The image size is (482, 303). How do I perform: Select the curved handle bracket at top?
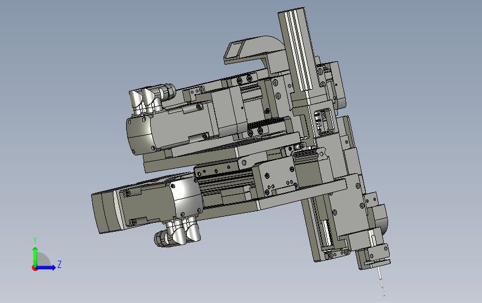(254, 50)
